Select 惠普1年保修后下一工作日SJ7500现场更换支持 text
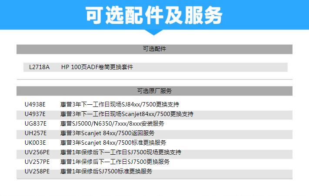 121,152
